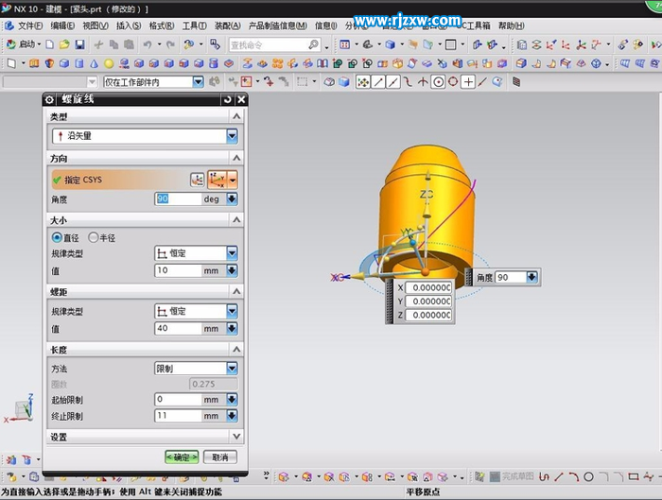Click the helix dialog settings gear icon
The width and height of the screenshot is (662, 500).
click(x=50, y=99)
